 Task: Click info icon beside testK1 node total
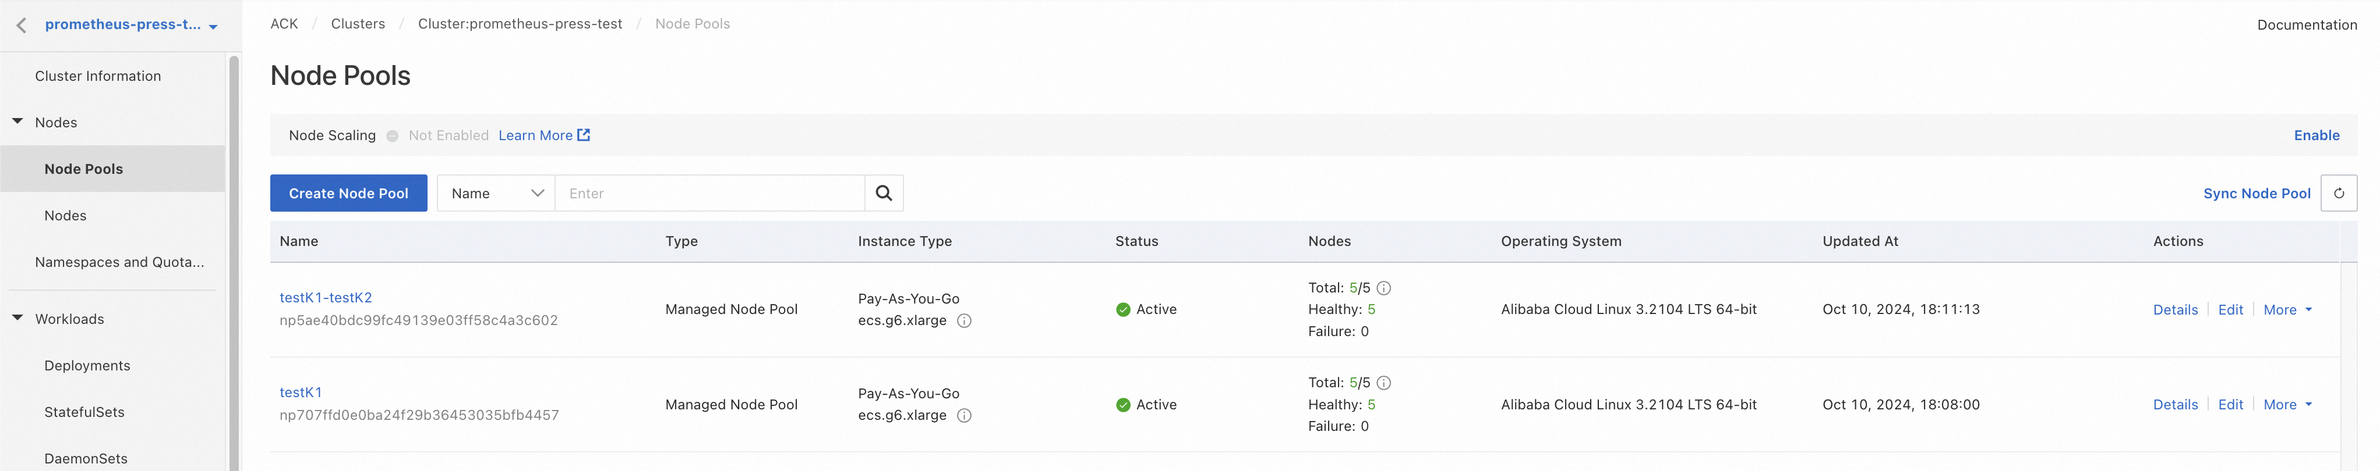click(x=1384, y=383)
